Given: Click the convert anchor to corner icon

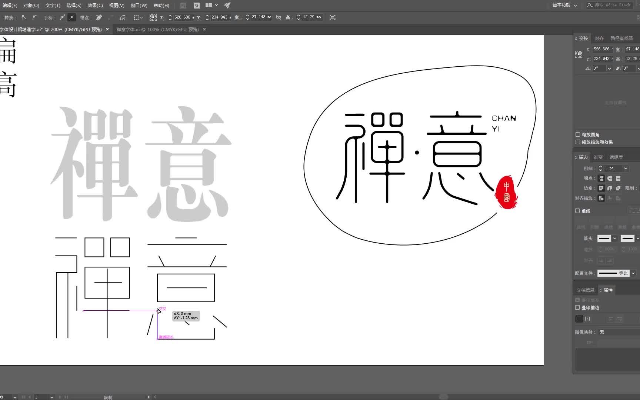Looking at the screenshot, I should [24, 17].
